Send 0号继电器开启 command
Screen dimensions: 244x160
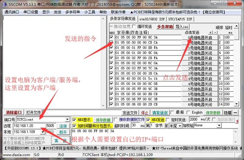(200, 37)
